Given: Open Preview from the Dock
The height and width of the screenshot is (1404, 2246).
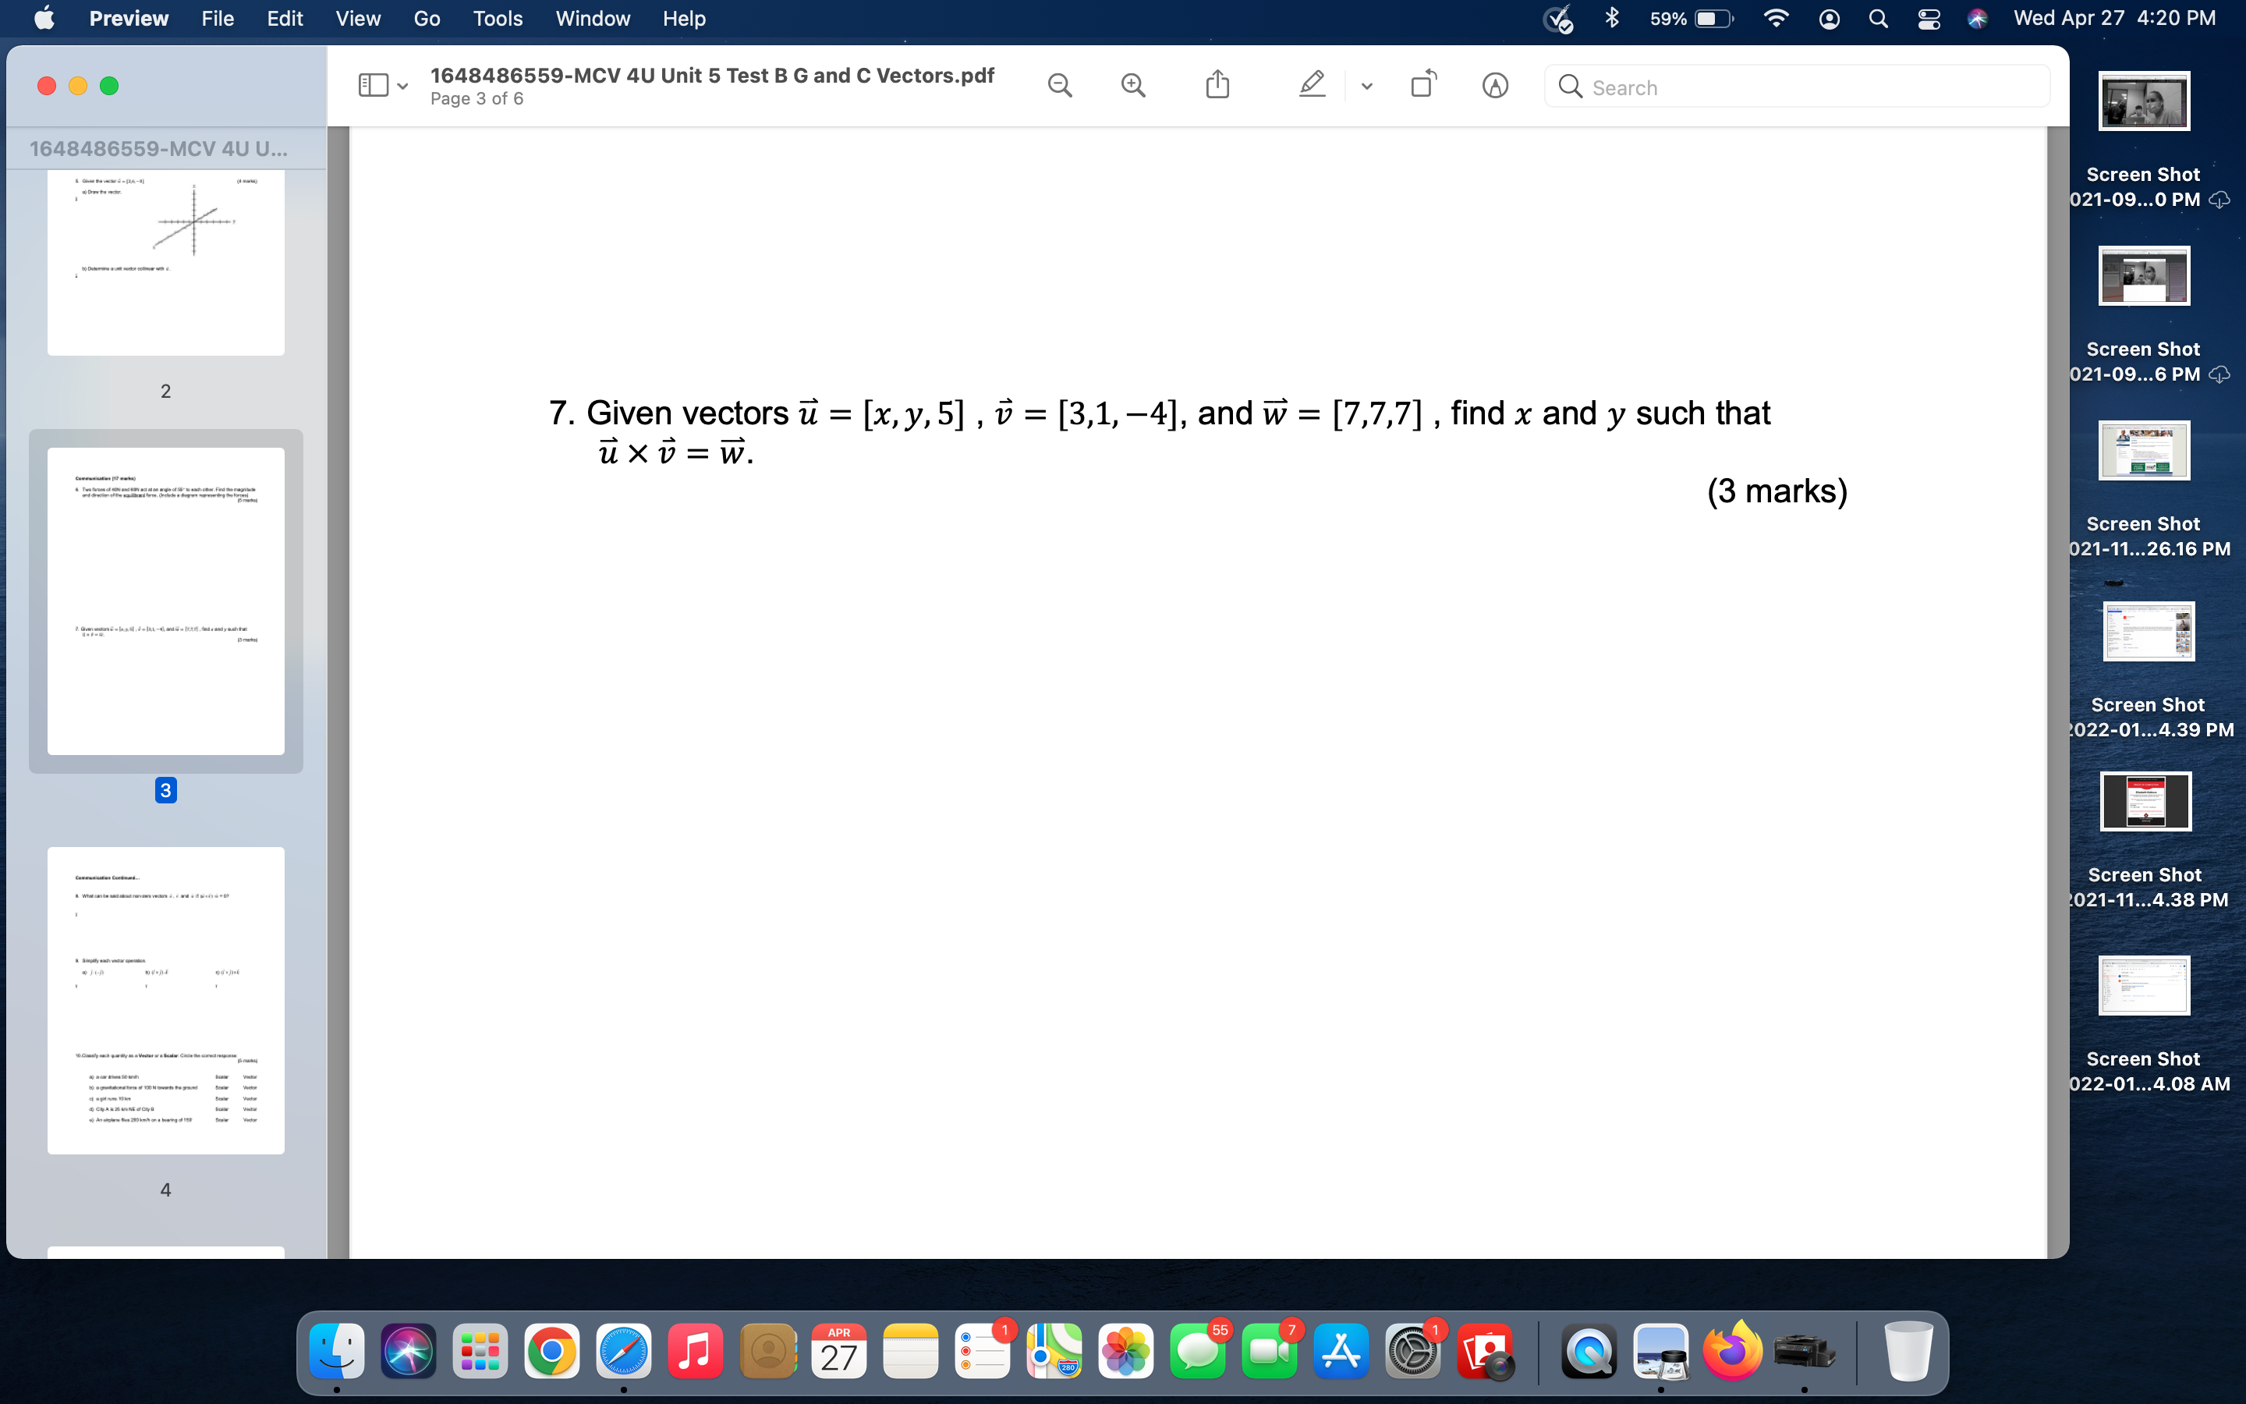Looking at the screenshot, I should [1660, 1351].
